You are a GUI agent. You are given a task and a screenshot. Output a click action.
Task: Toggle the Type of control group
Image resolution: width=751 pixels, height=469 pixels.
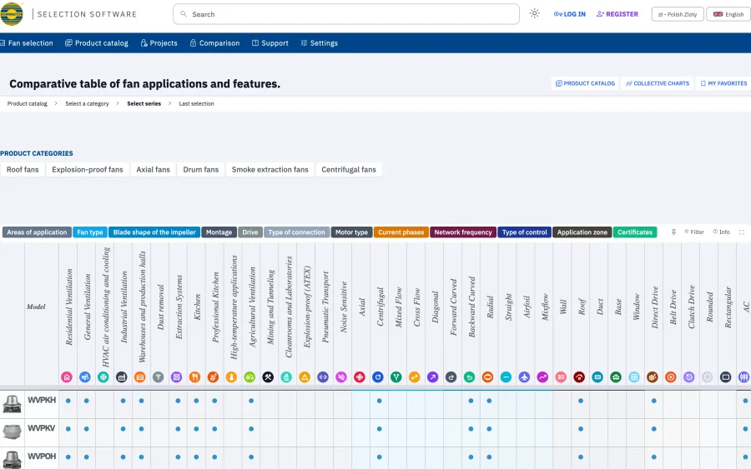[x=525, y=232]
